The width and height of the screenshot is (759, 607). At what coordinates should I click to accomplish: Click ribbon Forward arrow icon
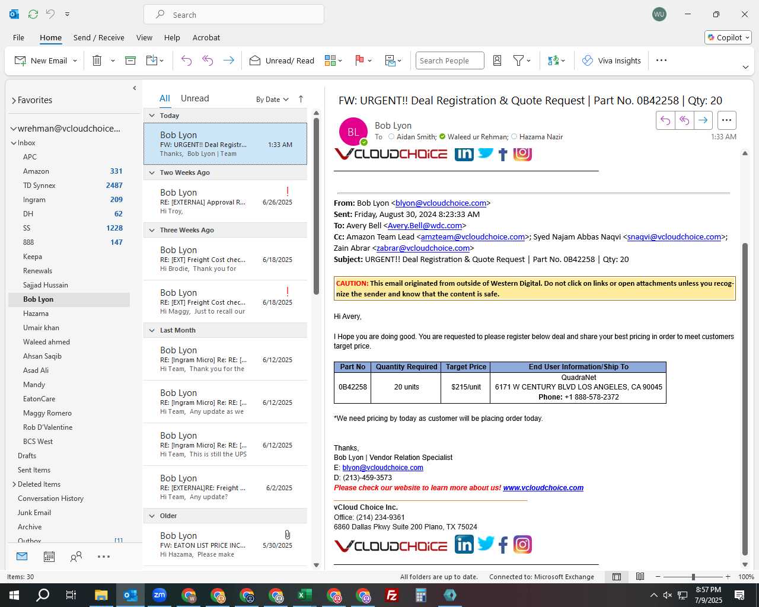(x=228, y=60)
